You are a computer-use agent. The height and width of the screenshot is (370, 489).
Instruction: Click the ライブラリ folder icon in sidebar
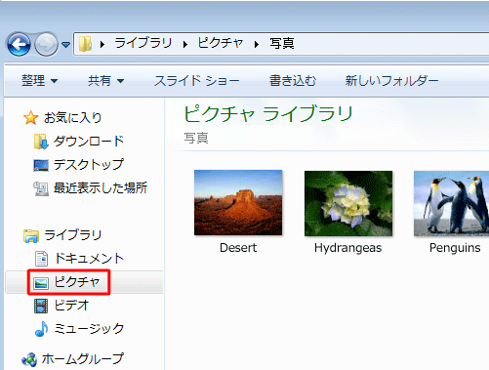point(31,235)
